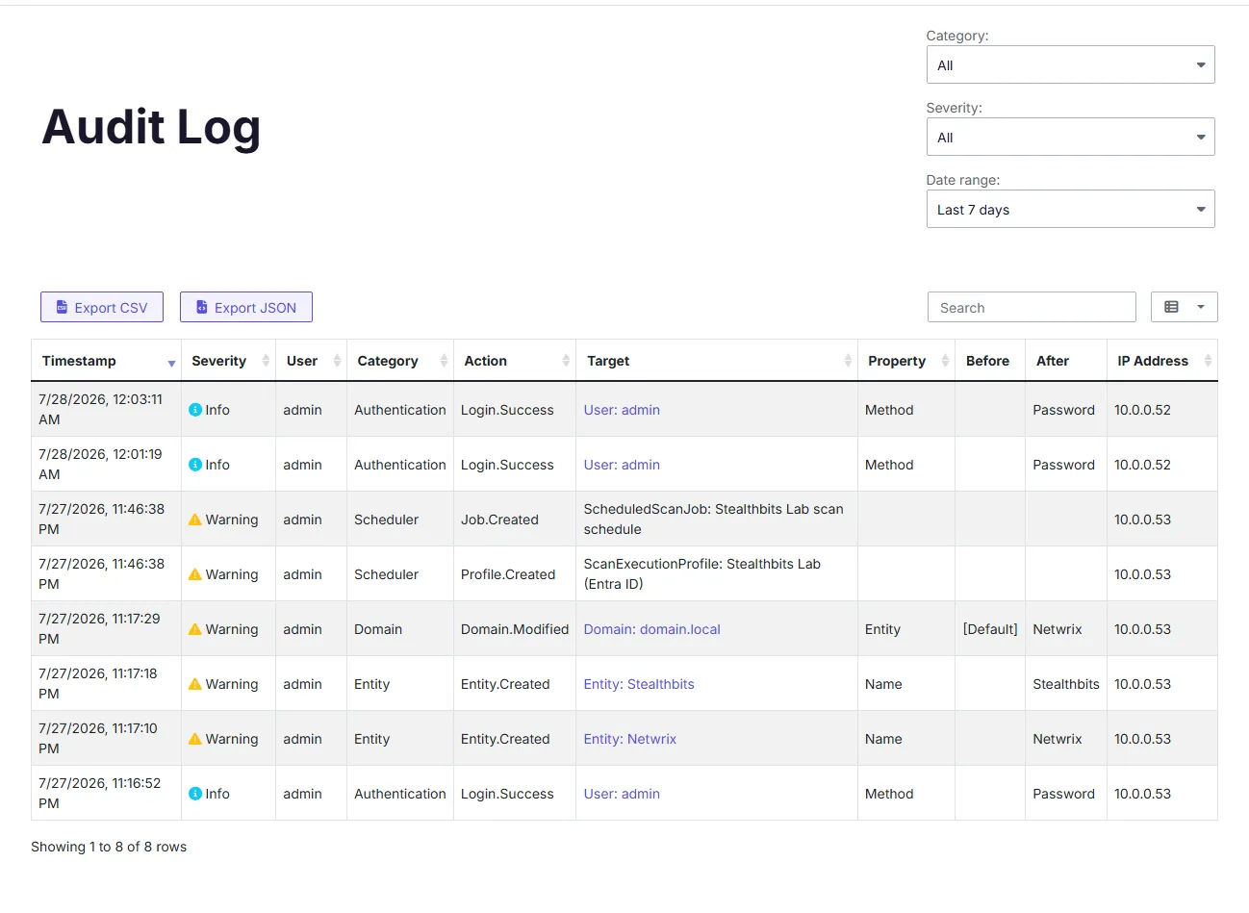The height and width of the screenshot is (913, 1249).
Task: Open User: admin link in 12:01:19 row
Action: click(x=622, y=465)
